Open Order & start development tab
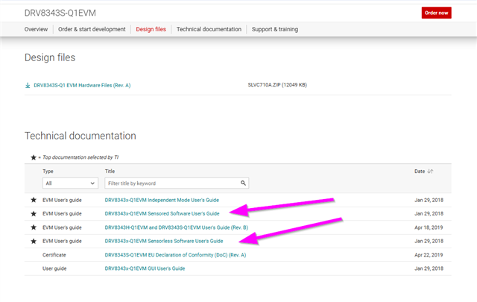 [x=92, y=29]
